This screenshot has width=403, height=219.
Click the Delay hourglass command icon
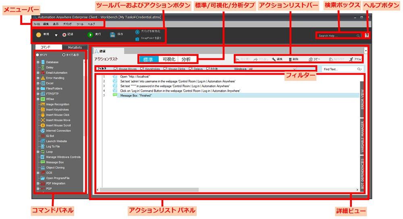click(x=43, y=68)
